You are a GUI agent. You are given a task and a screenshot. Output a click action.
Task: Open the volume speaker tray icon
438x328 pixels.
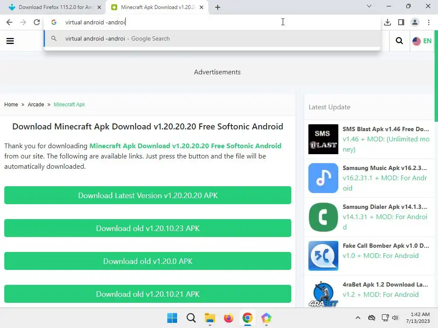click(x=395, y=318)
